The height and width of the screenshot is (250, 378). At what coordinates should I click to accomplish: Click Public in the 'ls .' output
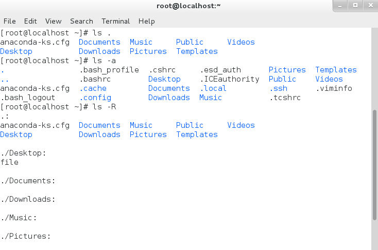(190, 42)
